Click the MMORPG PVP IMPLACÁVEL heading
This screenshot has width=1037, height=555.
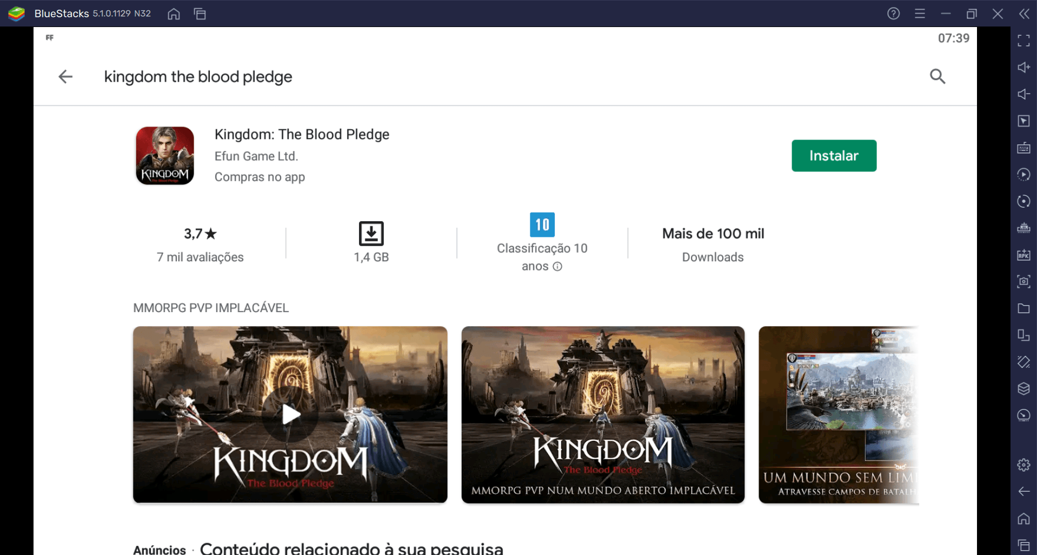pos(211,308)
